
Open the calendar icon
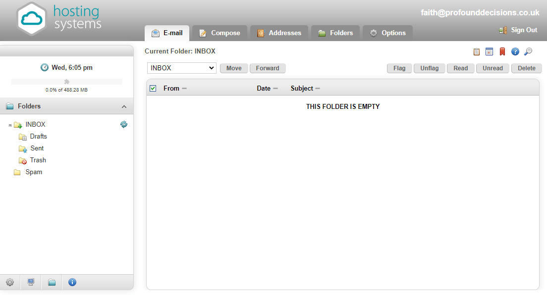(x=490, y=51)
